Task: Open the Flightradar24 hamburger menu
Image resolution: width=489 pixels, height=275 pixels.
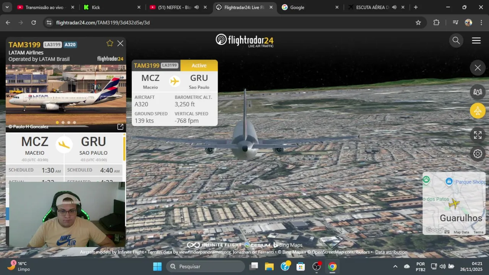Action: (476, 40)
